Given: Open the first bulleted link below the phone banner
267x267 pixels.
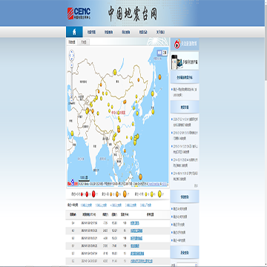Looking at the screenshot, I should 185,91.
